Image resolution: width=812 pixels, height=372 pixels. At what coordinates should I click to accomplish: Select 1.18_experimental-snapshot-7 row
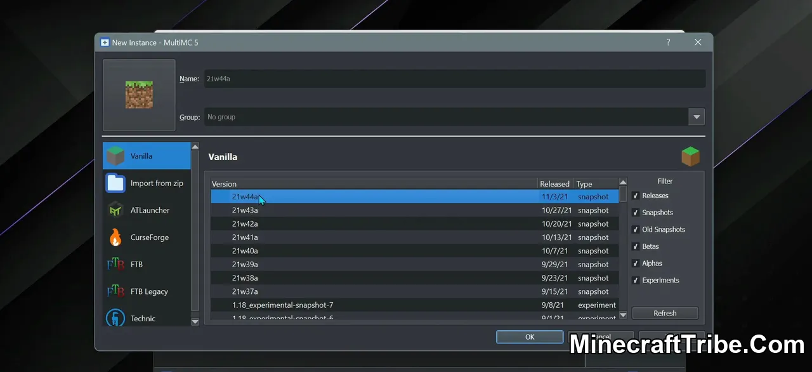(x=414, y=305)
